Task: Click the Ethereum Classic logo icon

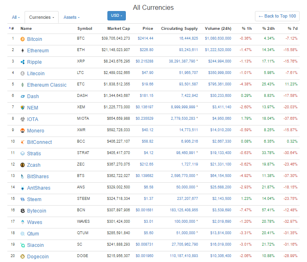Action: [x=23, y=85]
